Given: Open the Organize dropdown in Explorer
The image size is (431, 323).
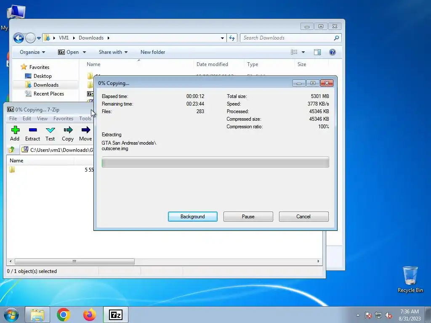Looking at the screenshot, I should click(32, 52).
